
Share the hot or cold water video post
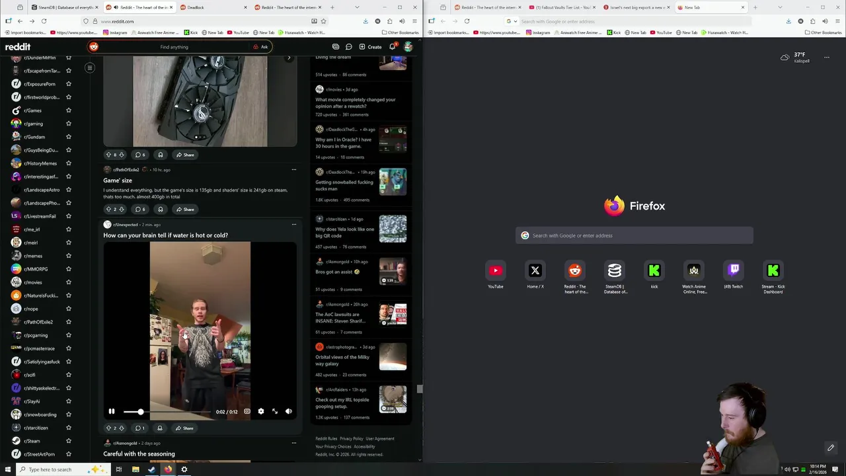(184, 428)
